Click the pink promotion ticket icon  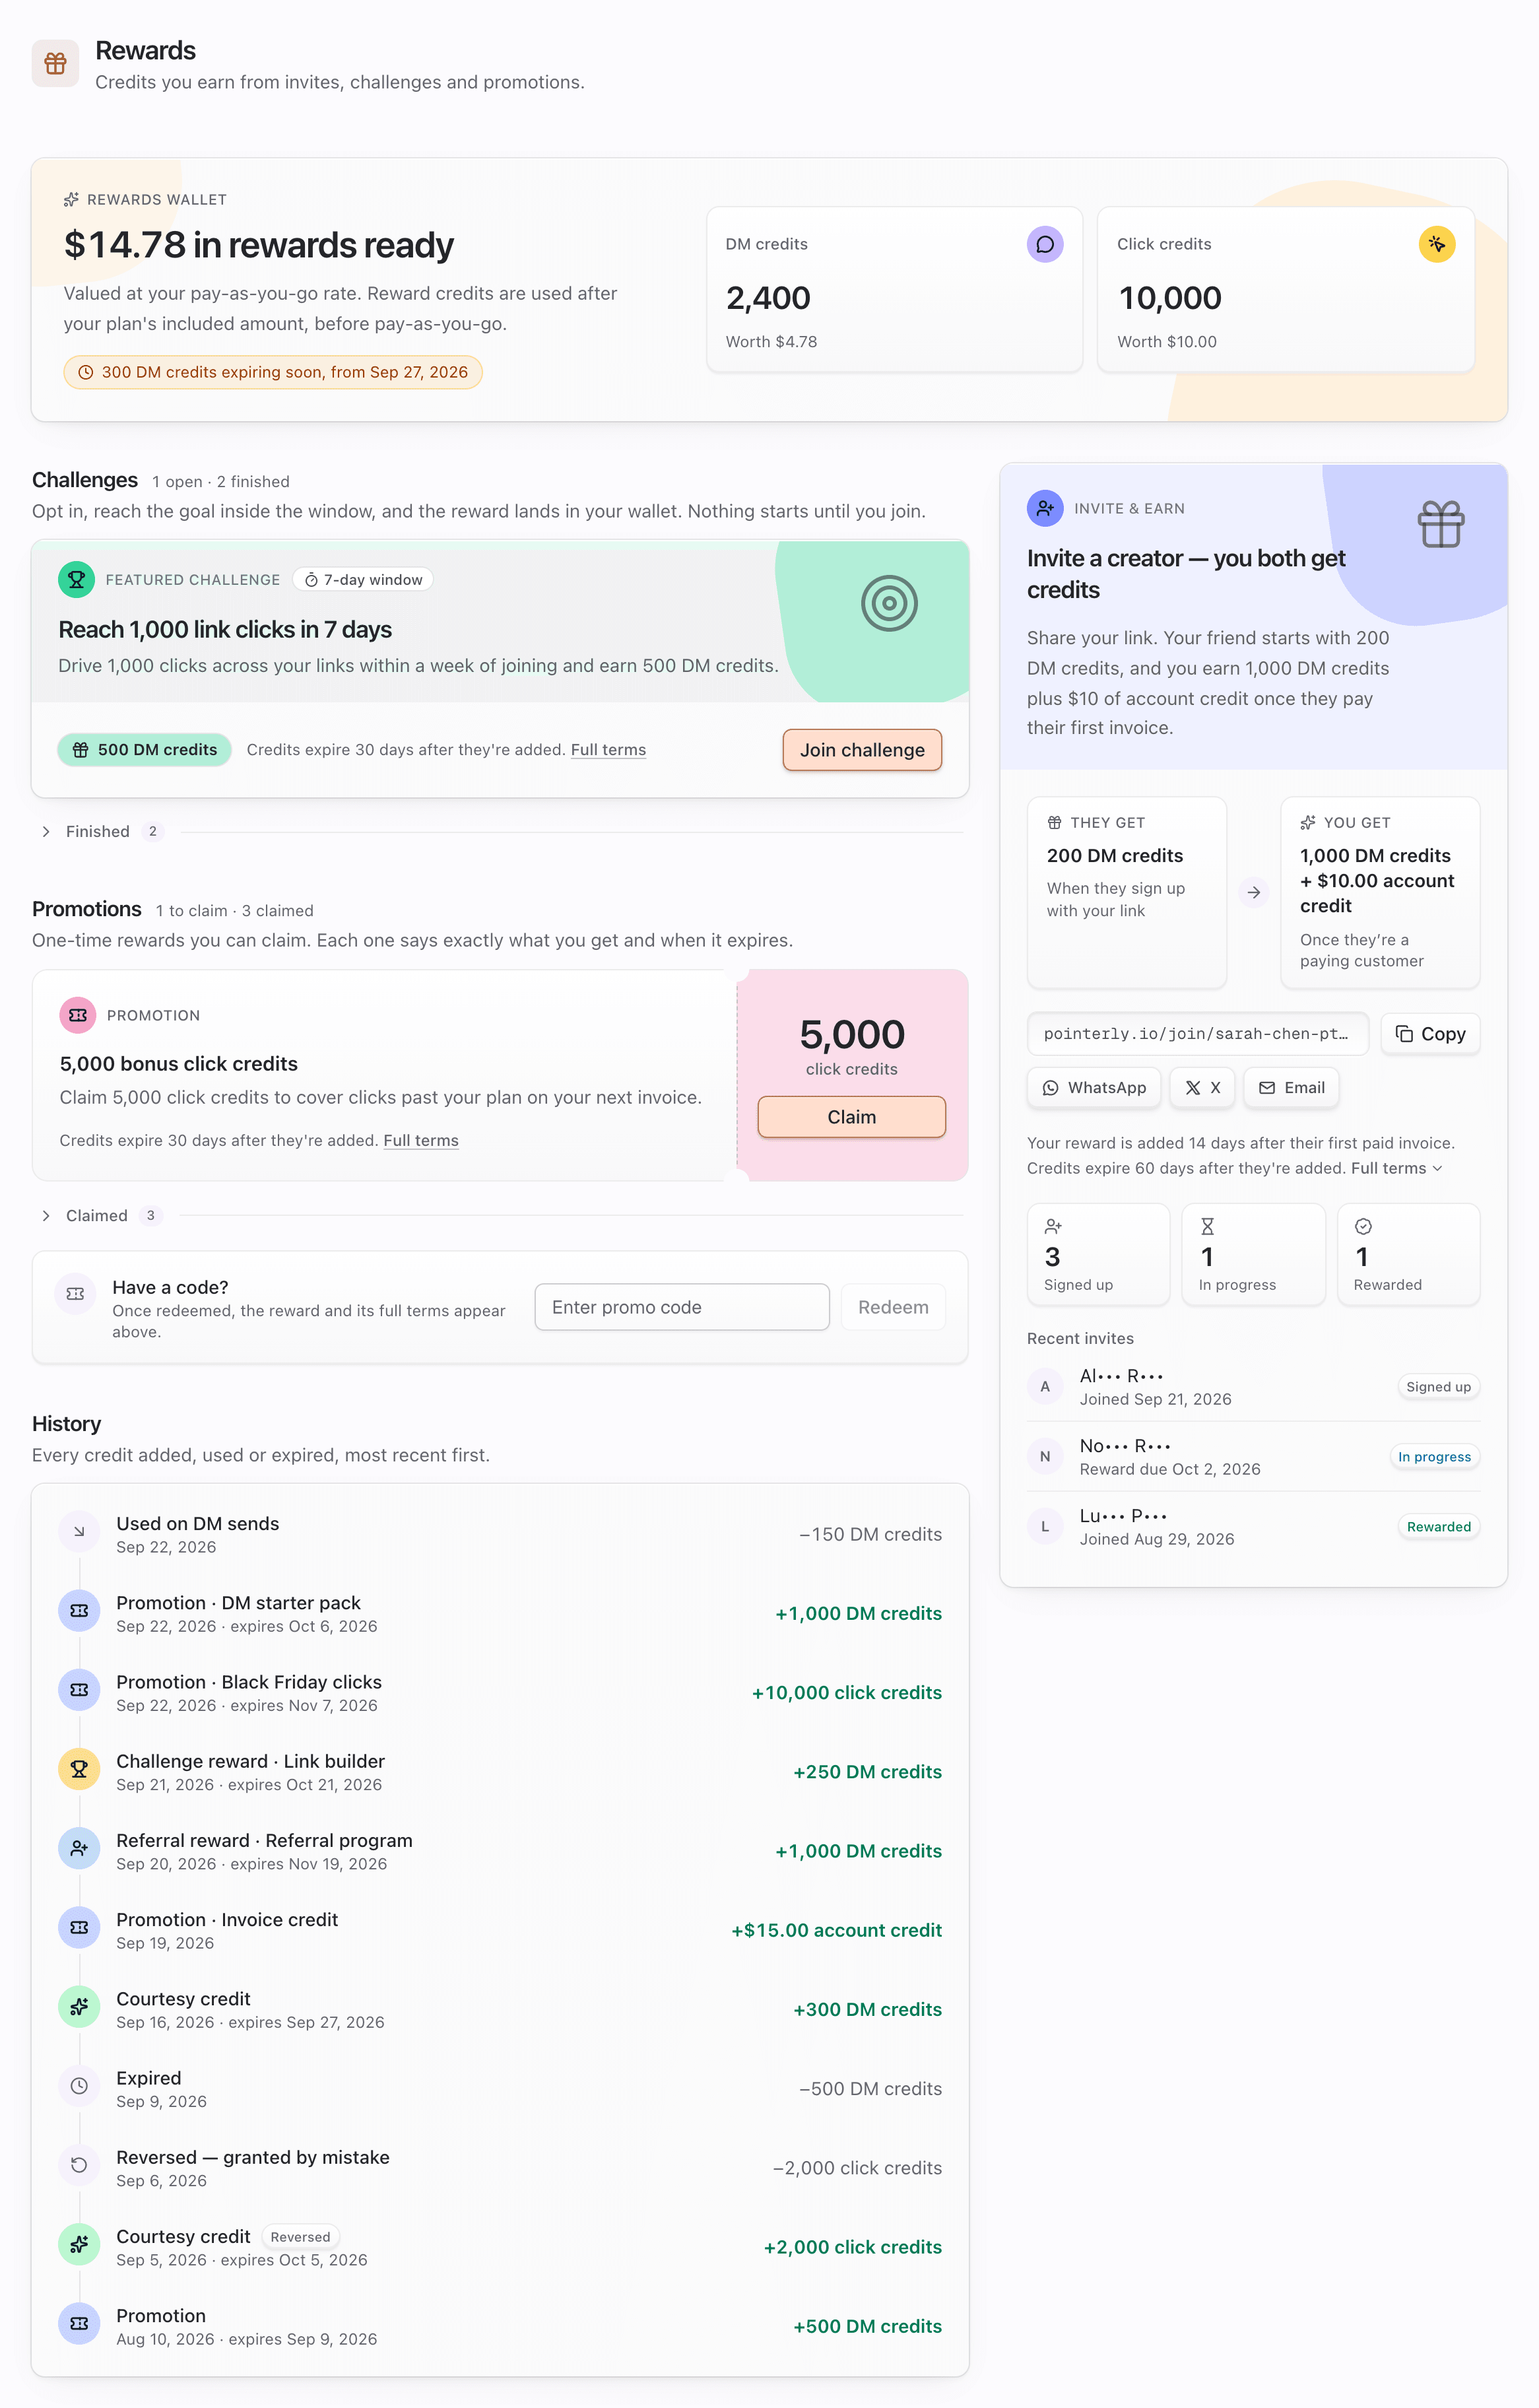coord(78,1015)
